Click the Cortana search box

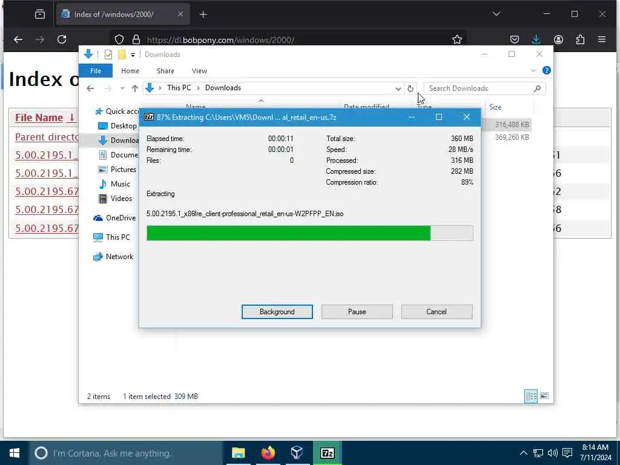(x=126, y=453)
